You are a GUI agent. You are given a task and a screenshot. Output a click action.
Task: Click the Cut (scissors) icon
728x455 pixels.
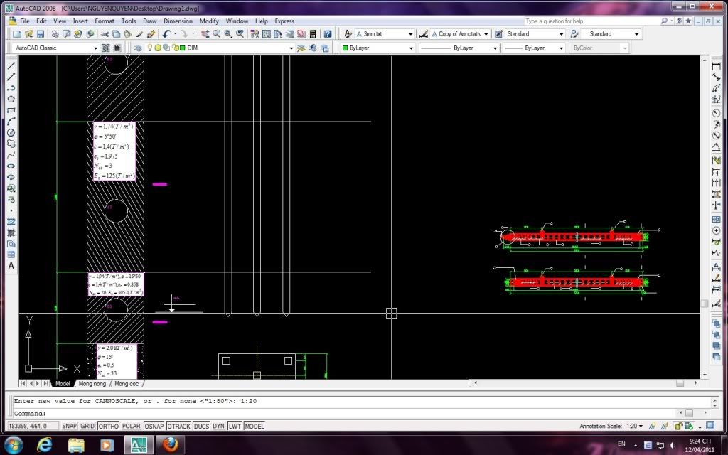coord(105,34)
